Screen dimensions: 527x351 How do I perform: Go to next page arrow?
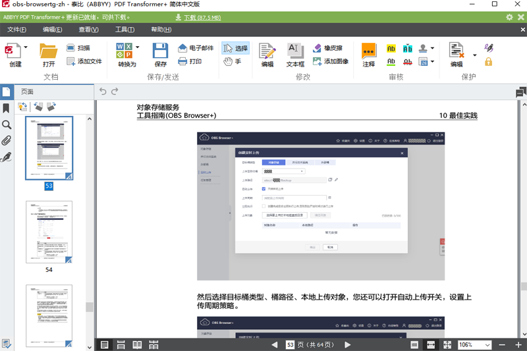click(x=348, y=344)
